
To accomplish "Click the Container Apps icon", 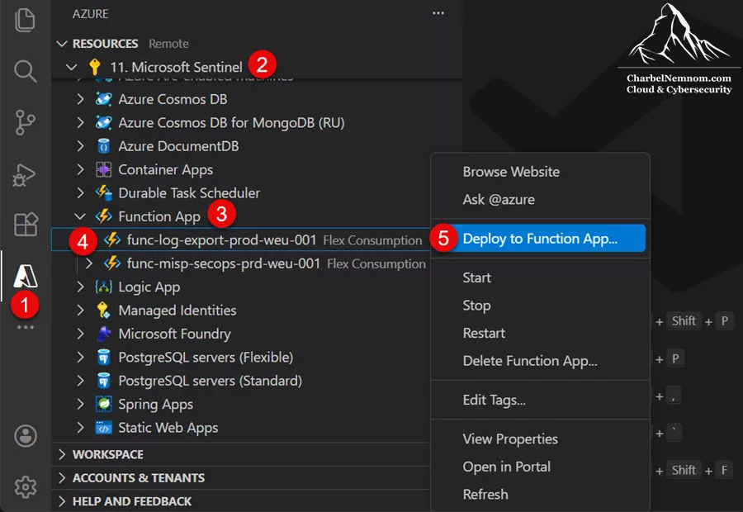I will [104, 170].
